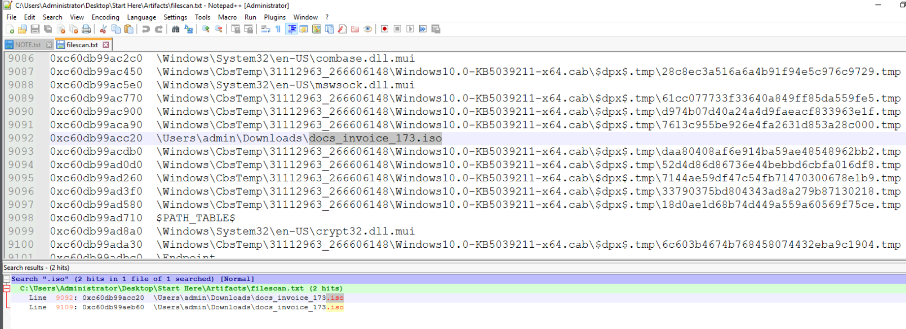
Task: Click the Close document toolbar icon
Action: (x=61, y=29)
